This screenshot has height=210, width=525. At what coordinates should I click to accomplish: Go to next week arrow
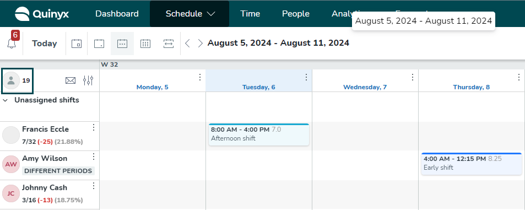point(200,43)
